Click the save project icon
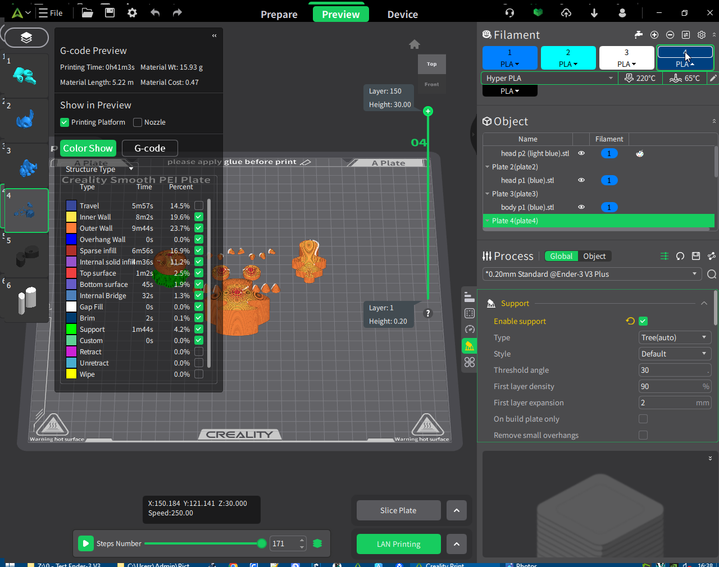This screenshot has height=567, width=719. coord(110,12)
